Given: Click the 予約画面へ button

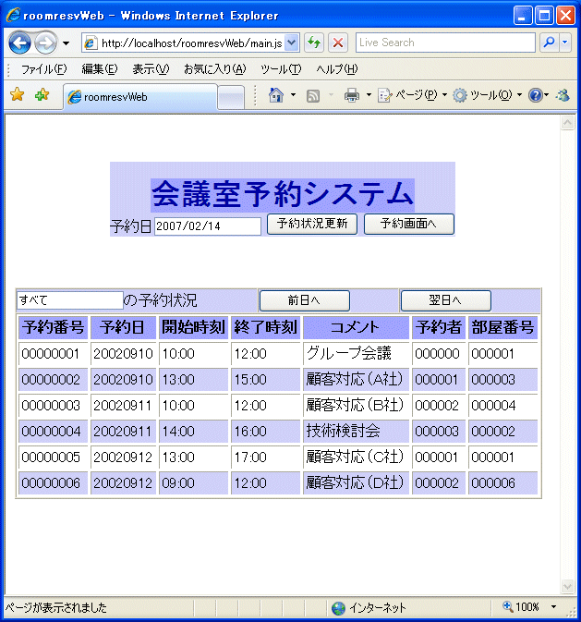Looking at the screenshot, I should [x=409, y=225].
